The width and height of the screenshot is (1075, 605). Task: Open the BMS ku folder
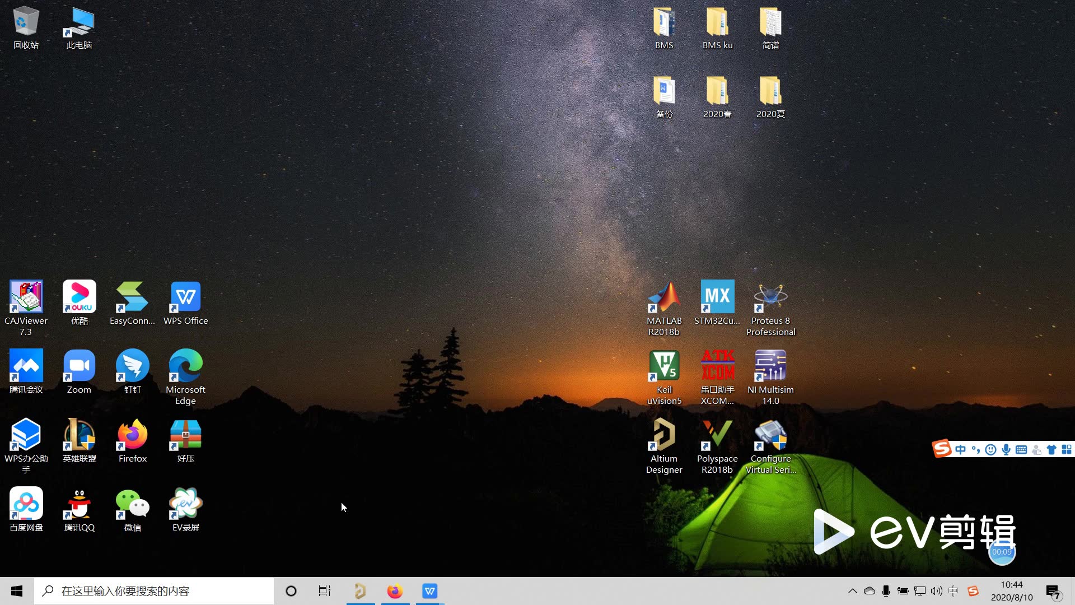pos(717,24)
